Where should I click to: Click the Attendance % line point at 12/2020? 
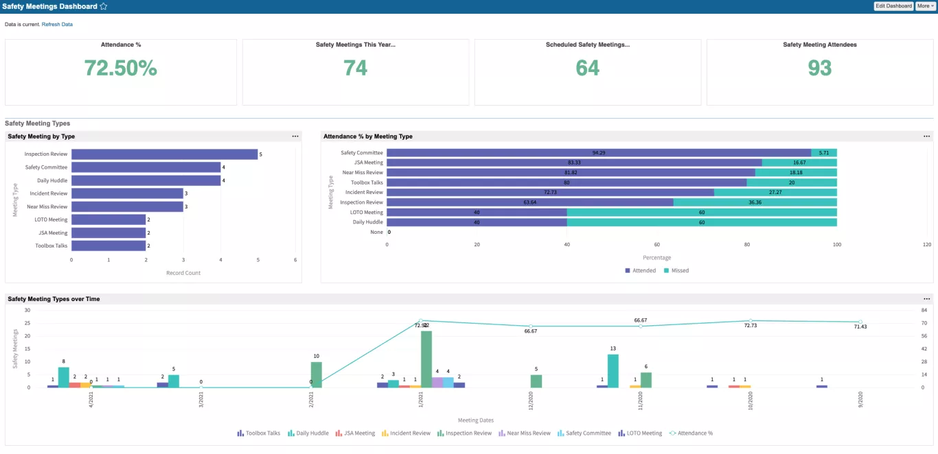click(531, 326)
